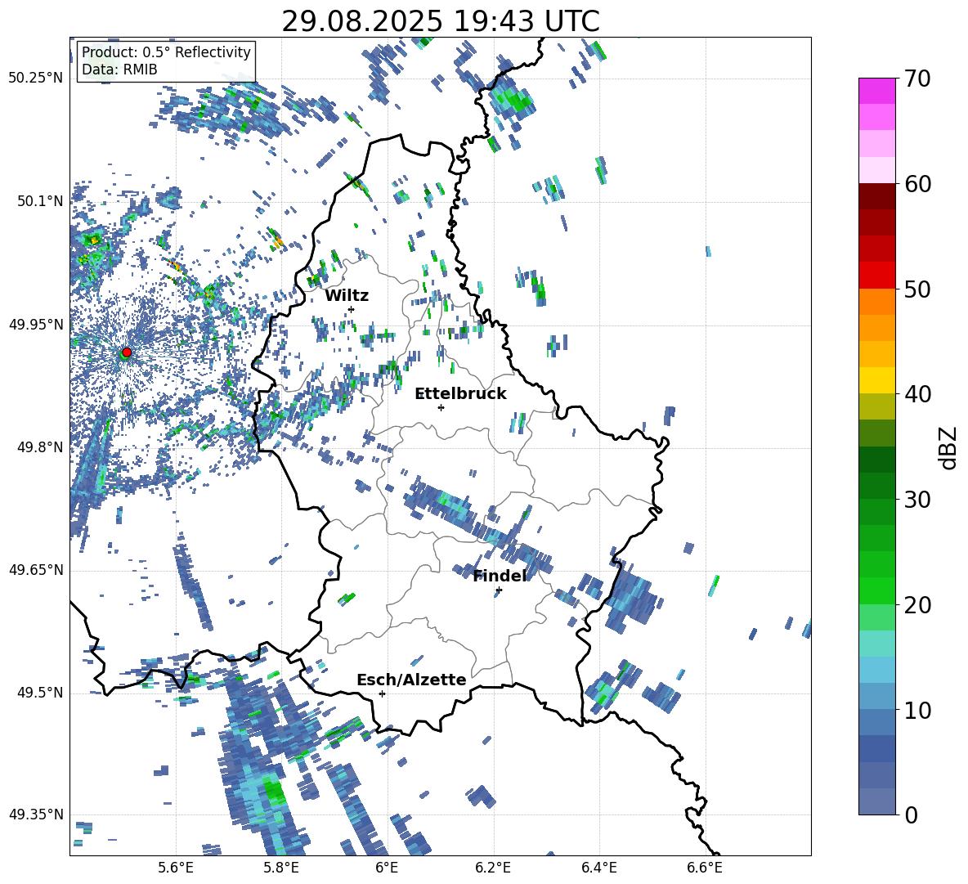
Task: Click the Data: RMIB text
Action: [x=119, y=70]
